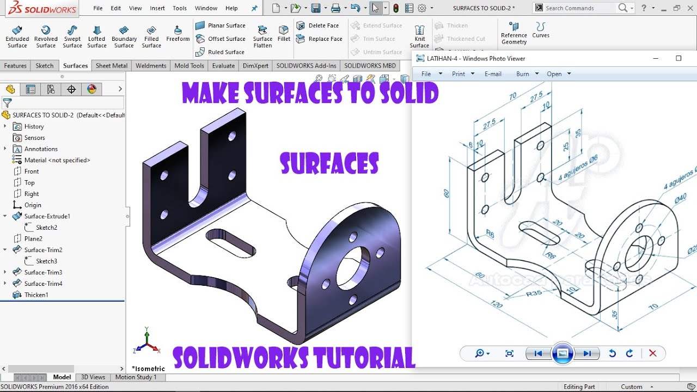Click the feature tree filter field

(x=63, y=102)
